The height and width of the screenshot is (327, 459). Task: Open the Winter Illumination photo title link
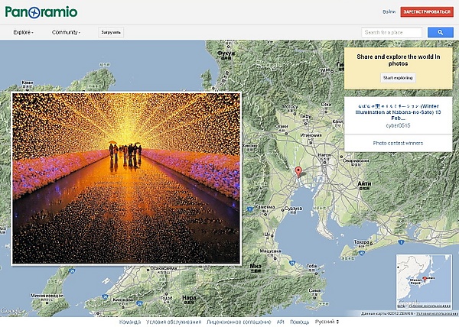[397, 112]
